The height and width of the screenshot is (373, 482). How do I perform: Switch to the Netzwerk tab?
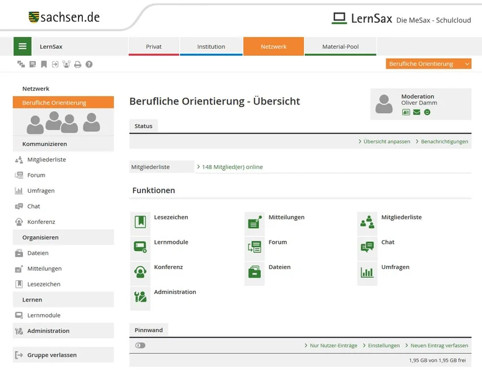[274, 46]
